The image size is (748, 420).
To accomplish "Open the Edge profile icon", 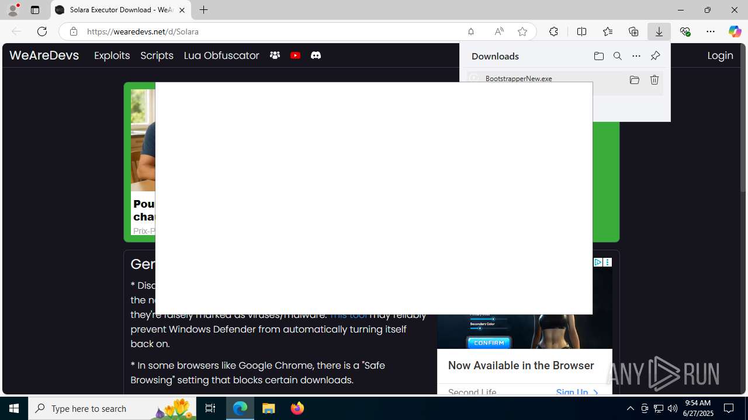I will pyautogui.click(x=13, y=10).
